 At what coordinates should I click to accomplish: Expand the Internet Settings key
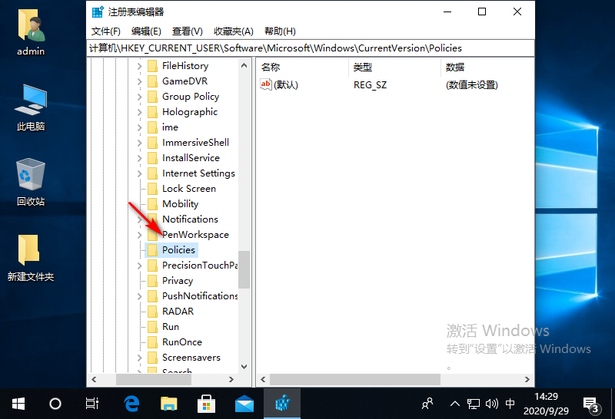(140, 173)
